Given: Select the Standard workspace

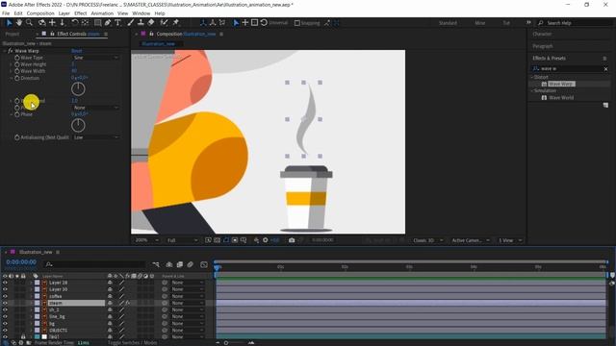Looking at the screenshot, I should tap(448, 23).
